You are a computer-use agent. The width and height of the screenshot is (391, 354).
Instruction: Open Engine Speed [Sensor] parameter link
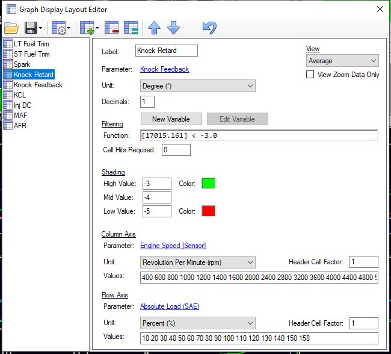[x=173, y=246]
